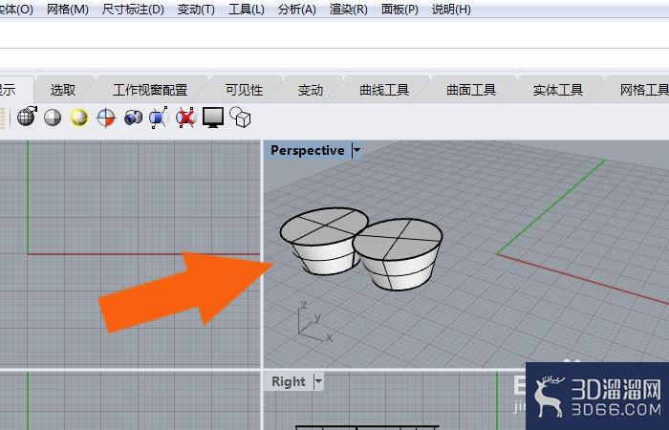Click the black monitor screen icon
Viewport: 669px width, 430px height.
tap(212, 118)
